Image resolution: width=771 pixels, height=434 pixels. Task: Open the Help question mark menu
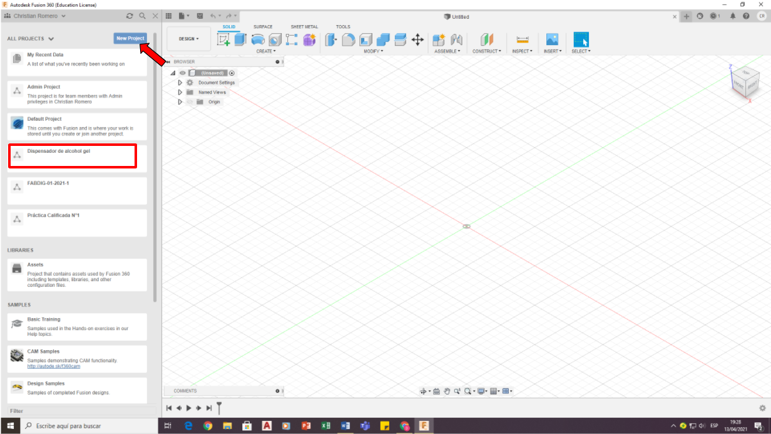(746, 16)
